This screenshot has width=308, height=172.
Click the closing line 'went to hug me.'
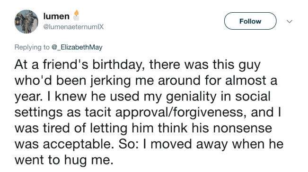(x=64, y=161)
